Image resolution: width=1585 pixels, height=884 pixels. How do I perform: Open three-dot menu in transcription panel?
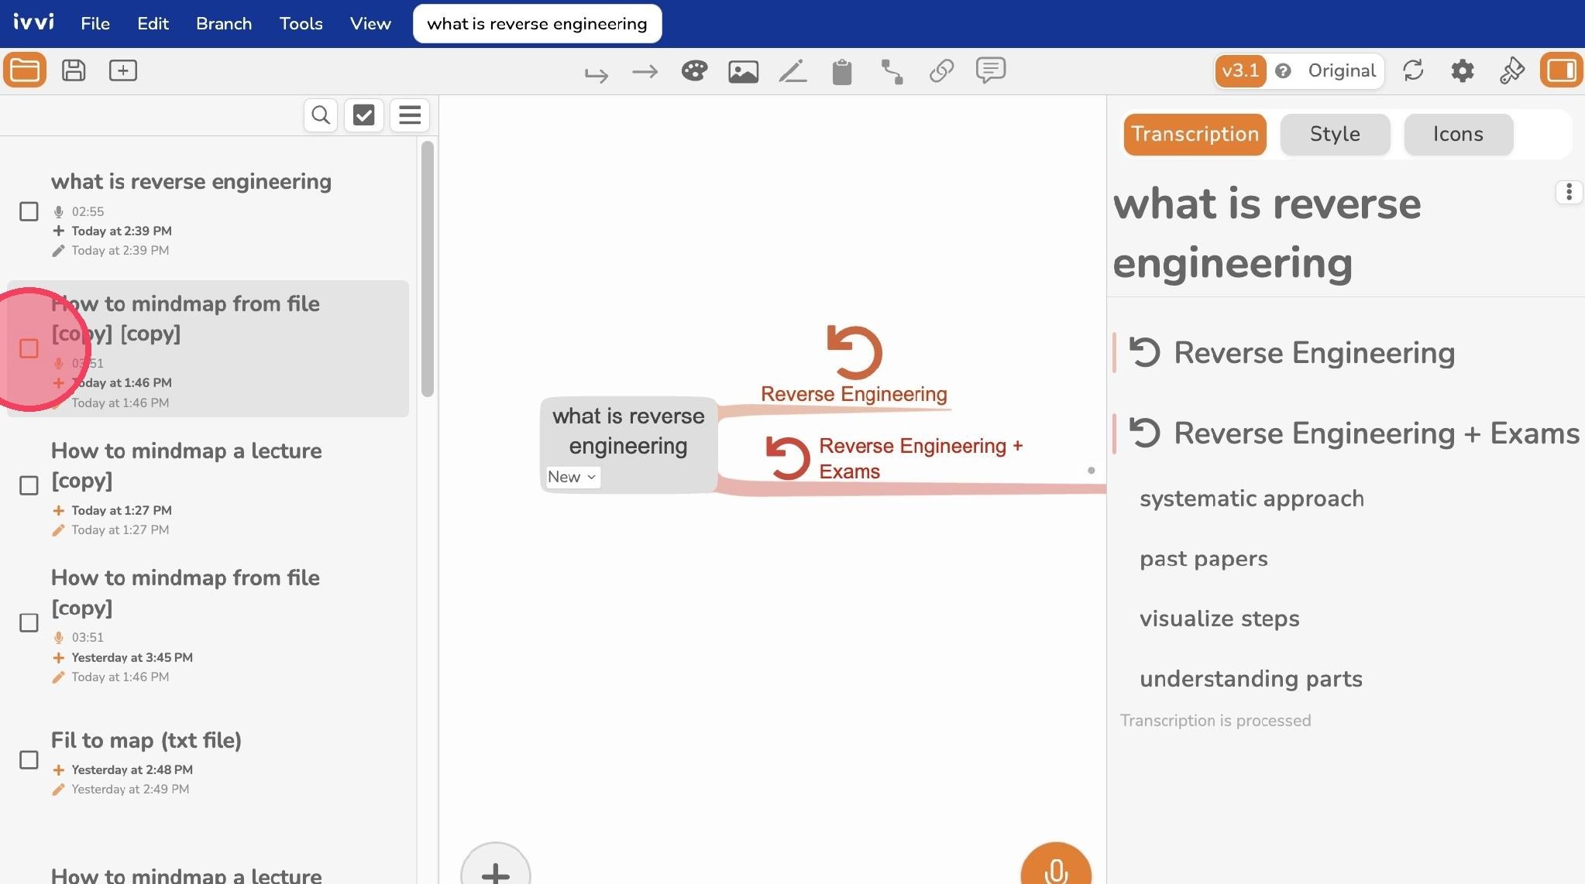tap(1569, 192)
